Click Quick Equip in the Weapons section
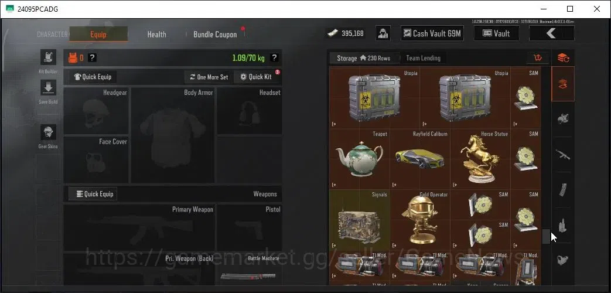Image resolution: width=611 pixels, height=293 pixels. click(x=93, y=193)
